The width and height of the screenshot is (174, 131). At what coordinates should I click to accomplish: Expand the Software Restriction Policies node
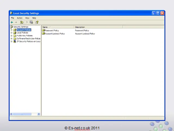tap(11, 38)
